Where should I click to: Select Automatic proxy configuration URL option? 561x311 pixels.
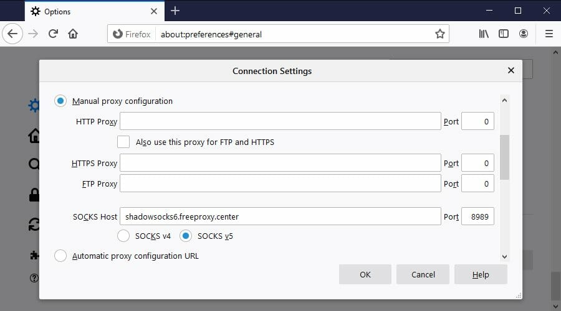(x=60, y=256)
